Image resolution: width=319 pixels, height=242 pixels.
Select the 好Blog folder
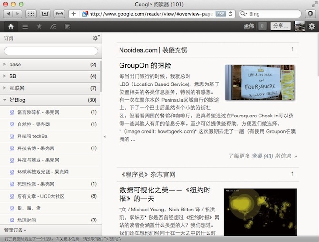click(x=50, y=100)
